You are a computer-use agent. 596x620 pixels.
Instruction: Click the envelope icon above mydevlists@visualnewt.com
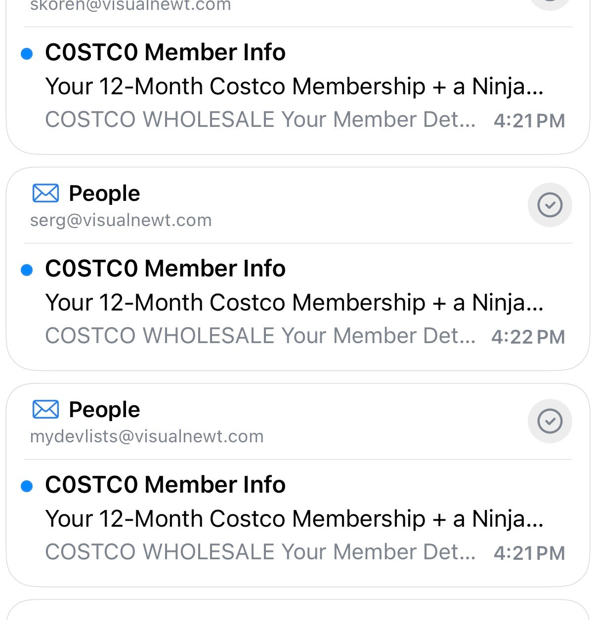pyautogui.click(x=45, y=410)
